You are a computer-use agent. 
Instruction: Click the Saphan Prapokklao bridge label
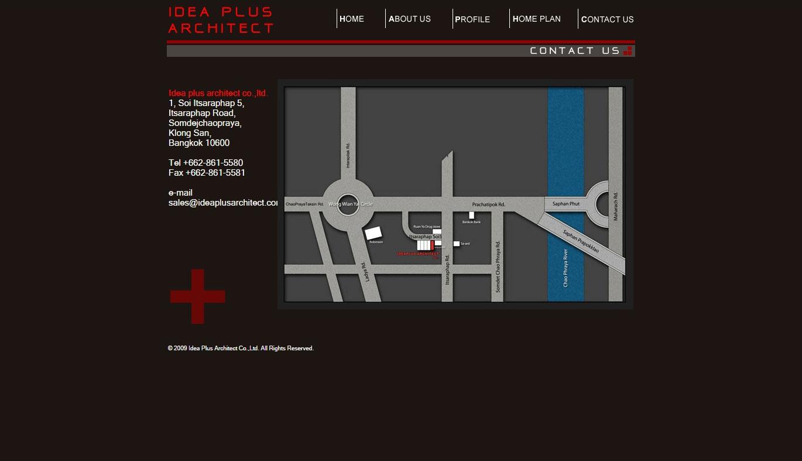click(581, 241)
